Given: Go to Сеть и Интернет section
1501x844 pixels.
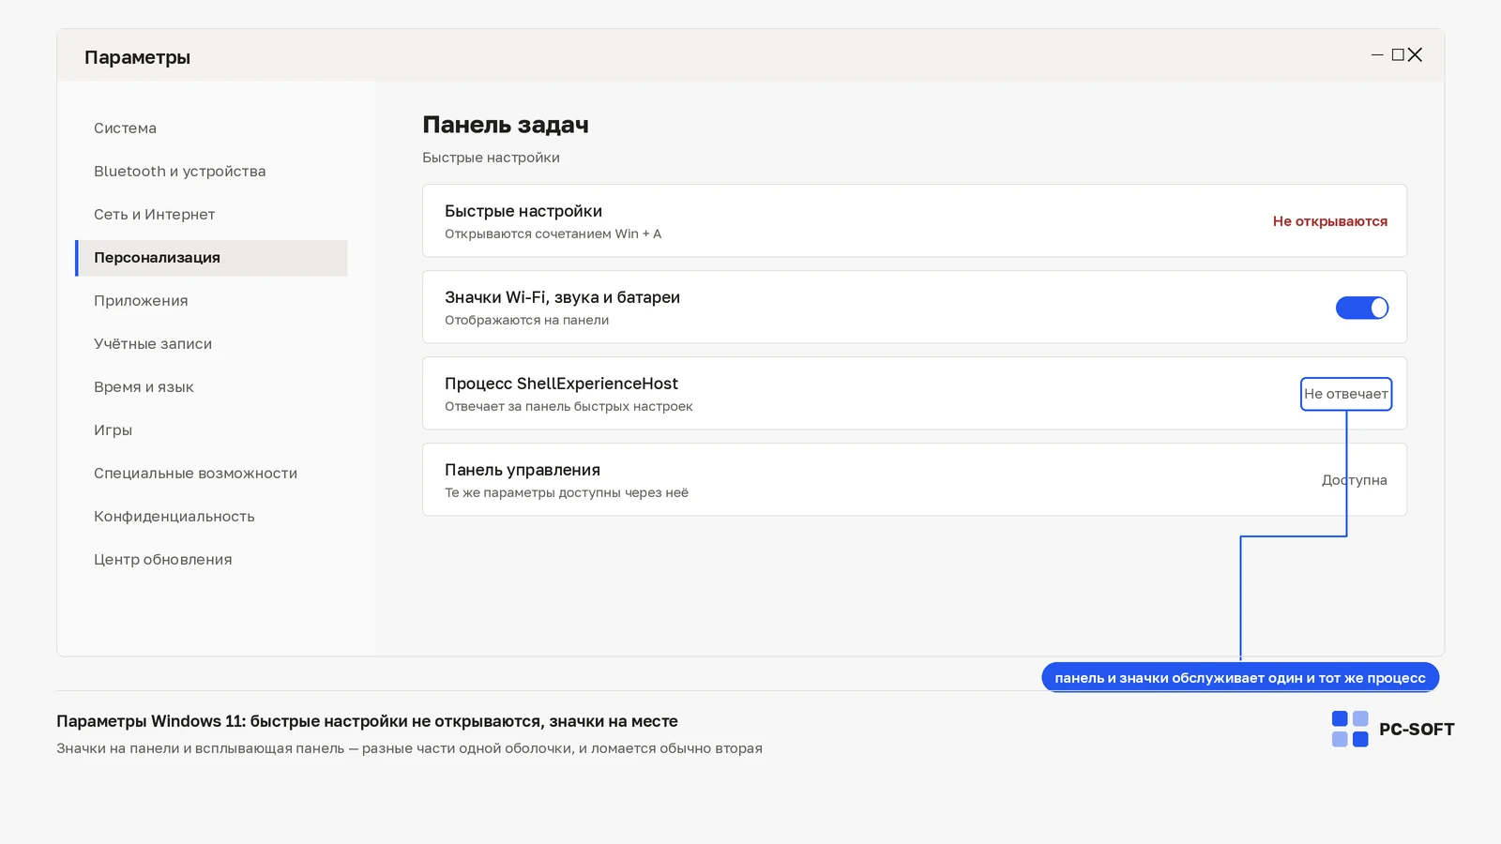Looking at the screenshot, I should [154, 215].
